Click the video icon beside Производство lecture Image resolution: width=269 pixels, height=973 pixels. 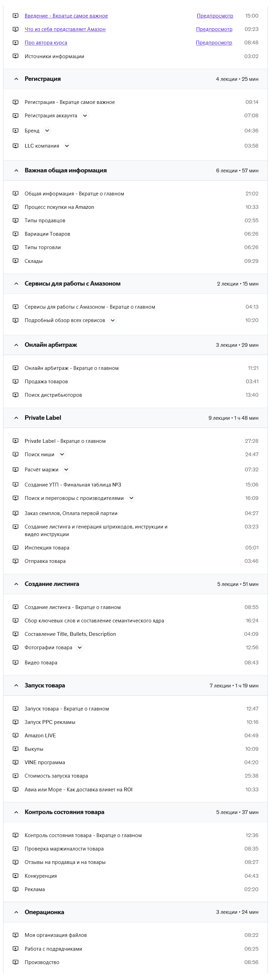15,962
